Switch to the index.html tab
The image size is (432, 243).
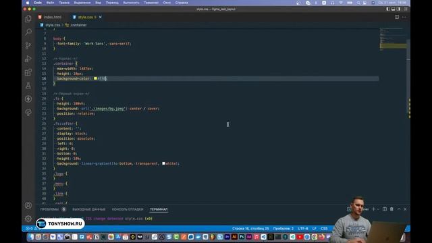click(51, 17)
